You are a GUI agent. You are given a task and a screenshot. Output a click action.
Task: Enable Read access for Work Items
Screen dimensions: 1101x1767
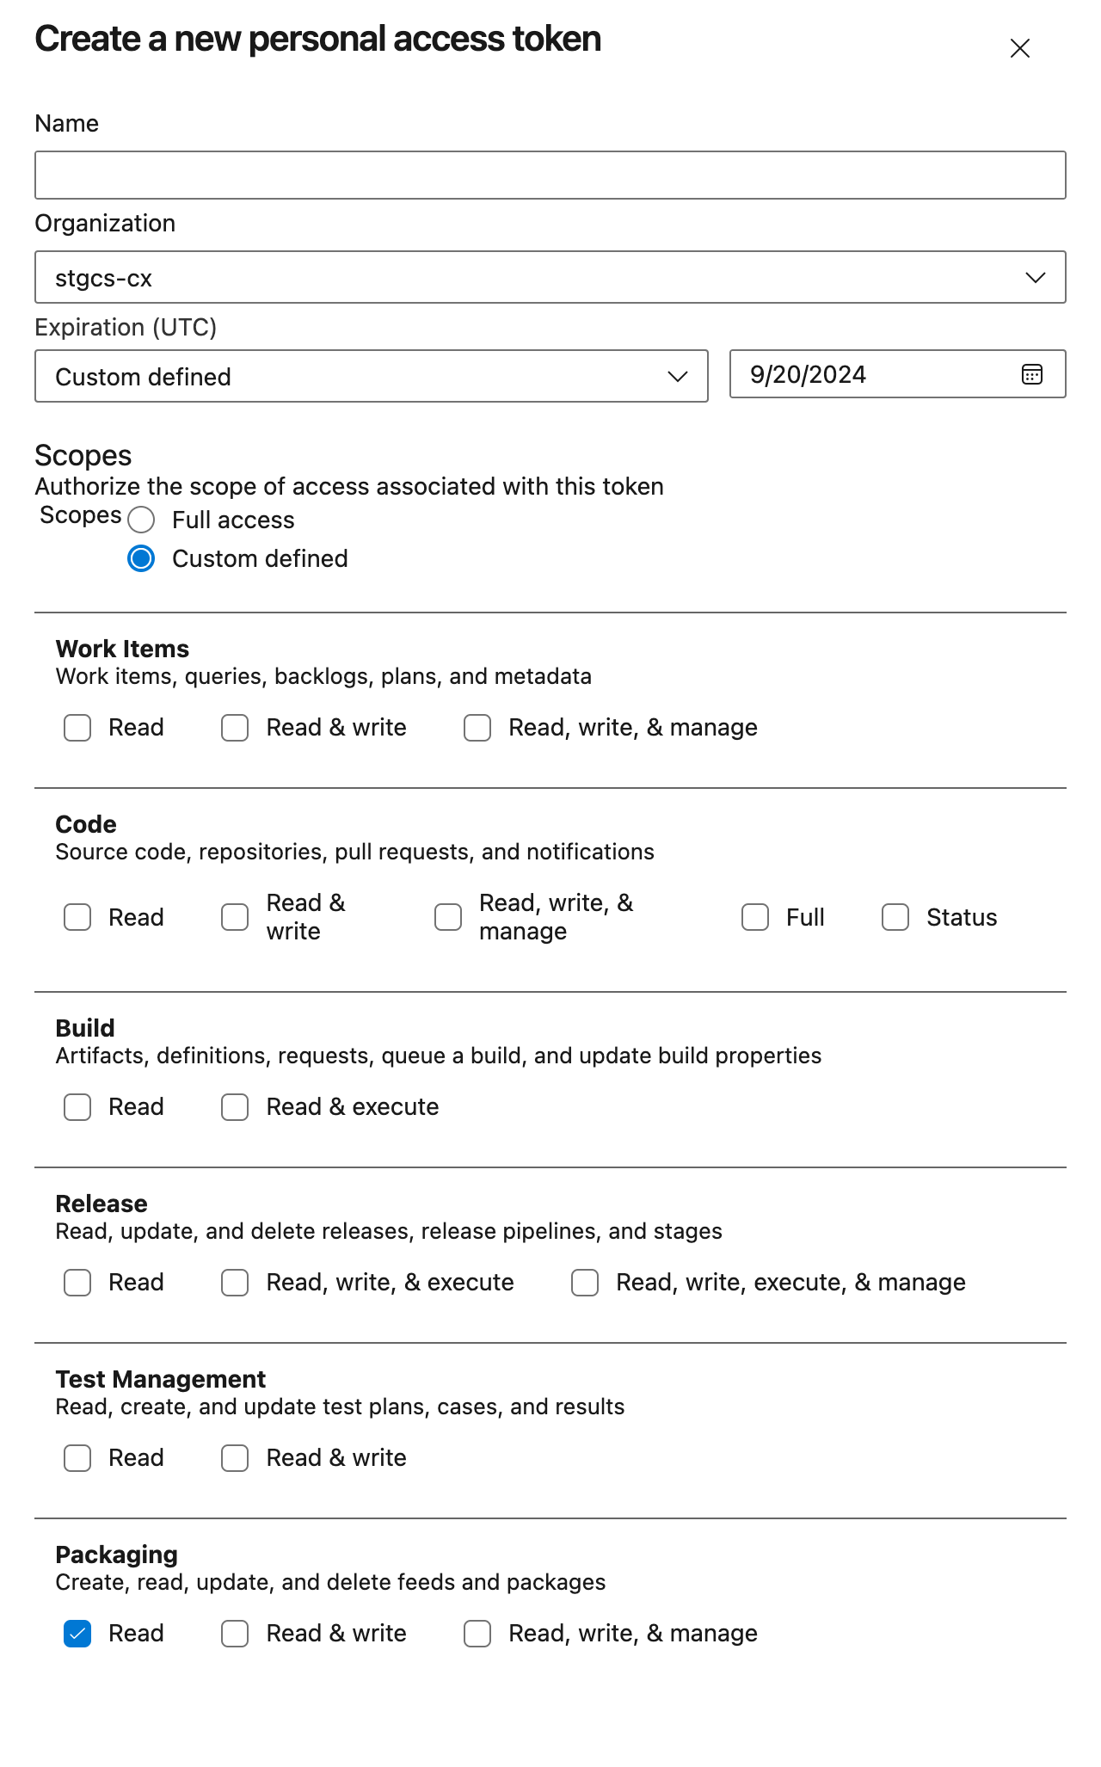(77, 728)
